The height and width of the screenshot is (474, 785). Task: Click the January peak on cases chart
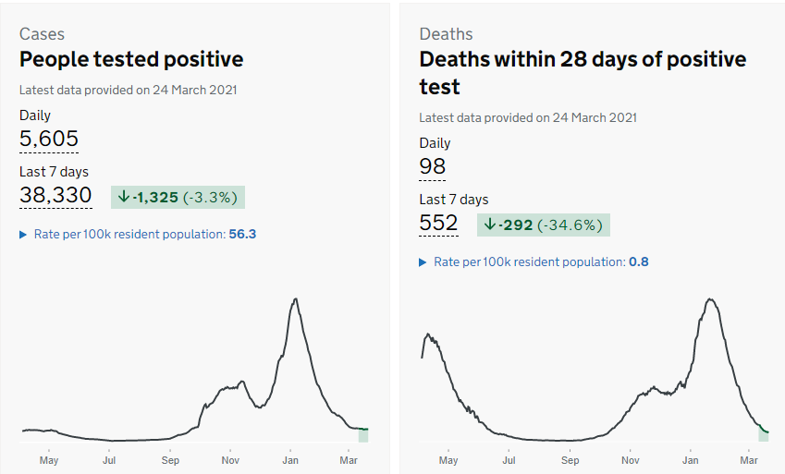point(295,299)
